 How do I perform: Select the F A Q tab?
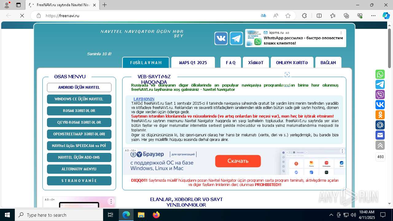coord(231,63)
